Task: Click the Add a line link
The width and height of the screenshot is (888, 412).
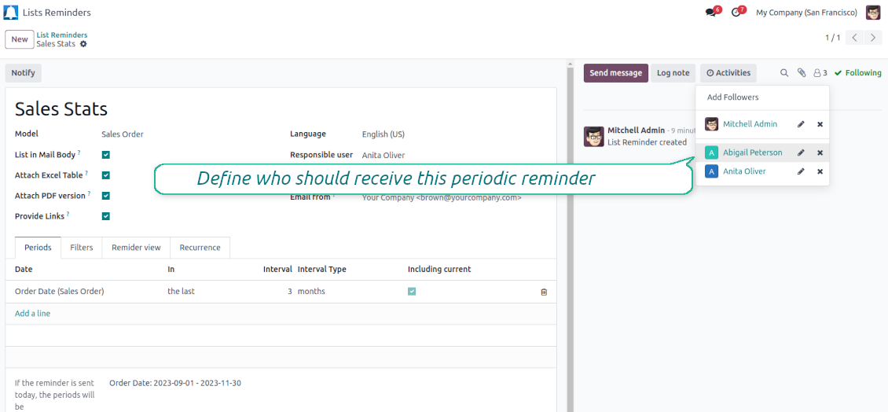Action: click(x=32, y=314)
